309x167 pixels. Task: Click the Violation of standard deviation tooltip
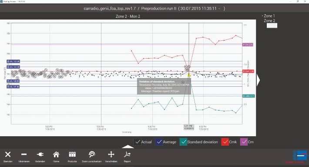click(x=164, y=86)
